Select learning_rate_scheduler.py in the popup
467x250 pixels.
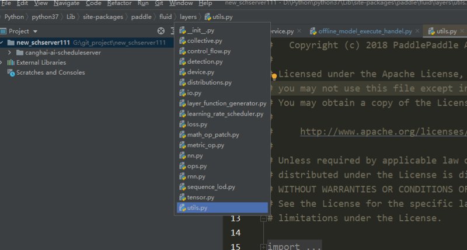point(222,114)
